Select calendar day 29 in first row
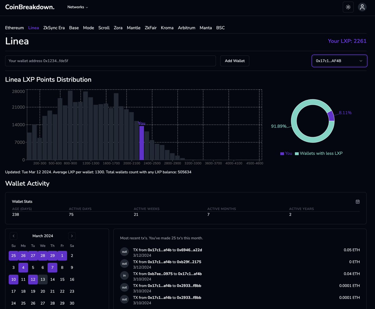This screenshot has height=309, width=375. coord(52,256)
